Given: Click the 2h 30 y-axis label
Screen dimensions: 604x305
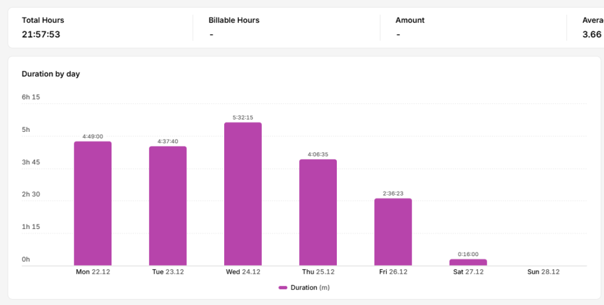Looking at the screenshot, I should [x=31, y=194].
